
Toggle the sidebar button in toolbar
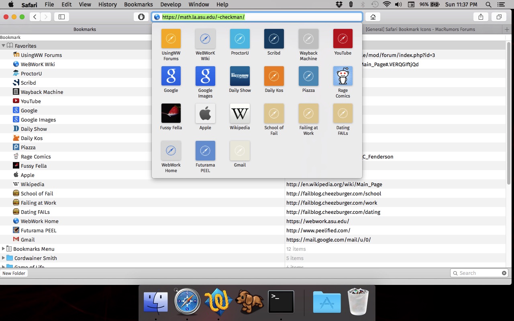pos(61,17)
